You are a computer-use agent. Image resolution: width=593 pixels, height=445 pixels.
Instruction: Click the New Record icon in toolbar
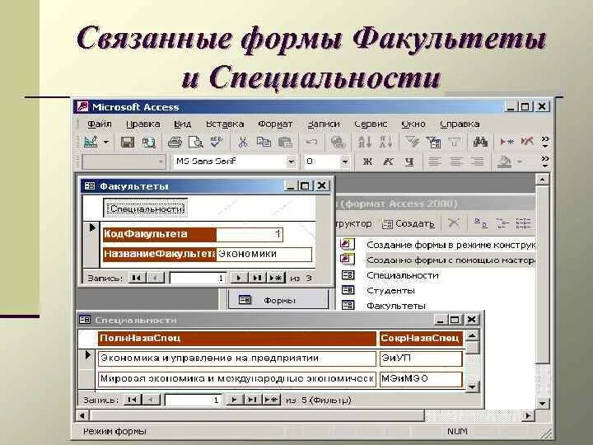click(x=507, y=143)
